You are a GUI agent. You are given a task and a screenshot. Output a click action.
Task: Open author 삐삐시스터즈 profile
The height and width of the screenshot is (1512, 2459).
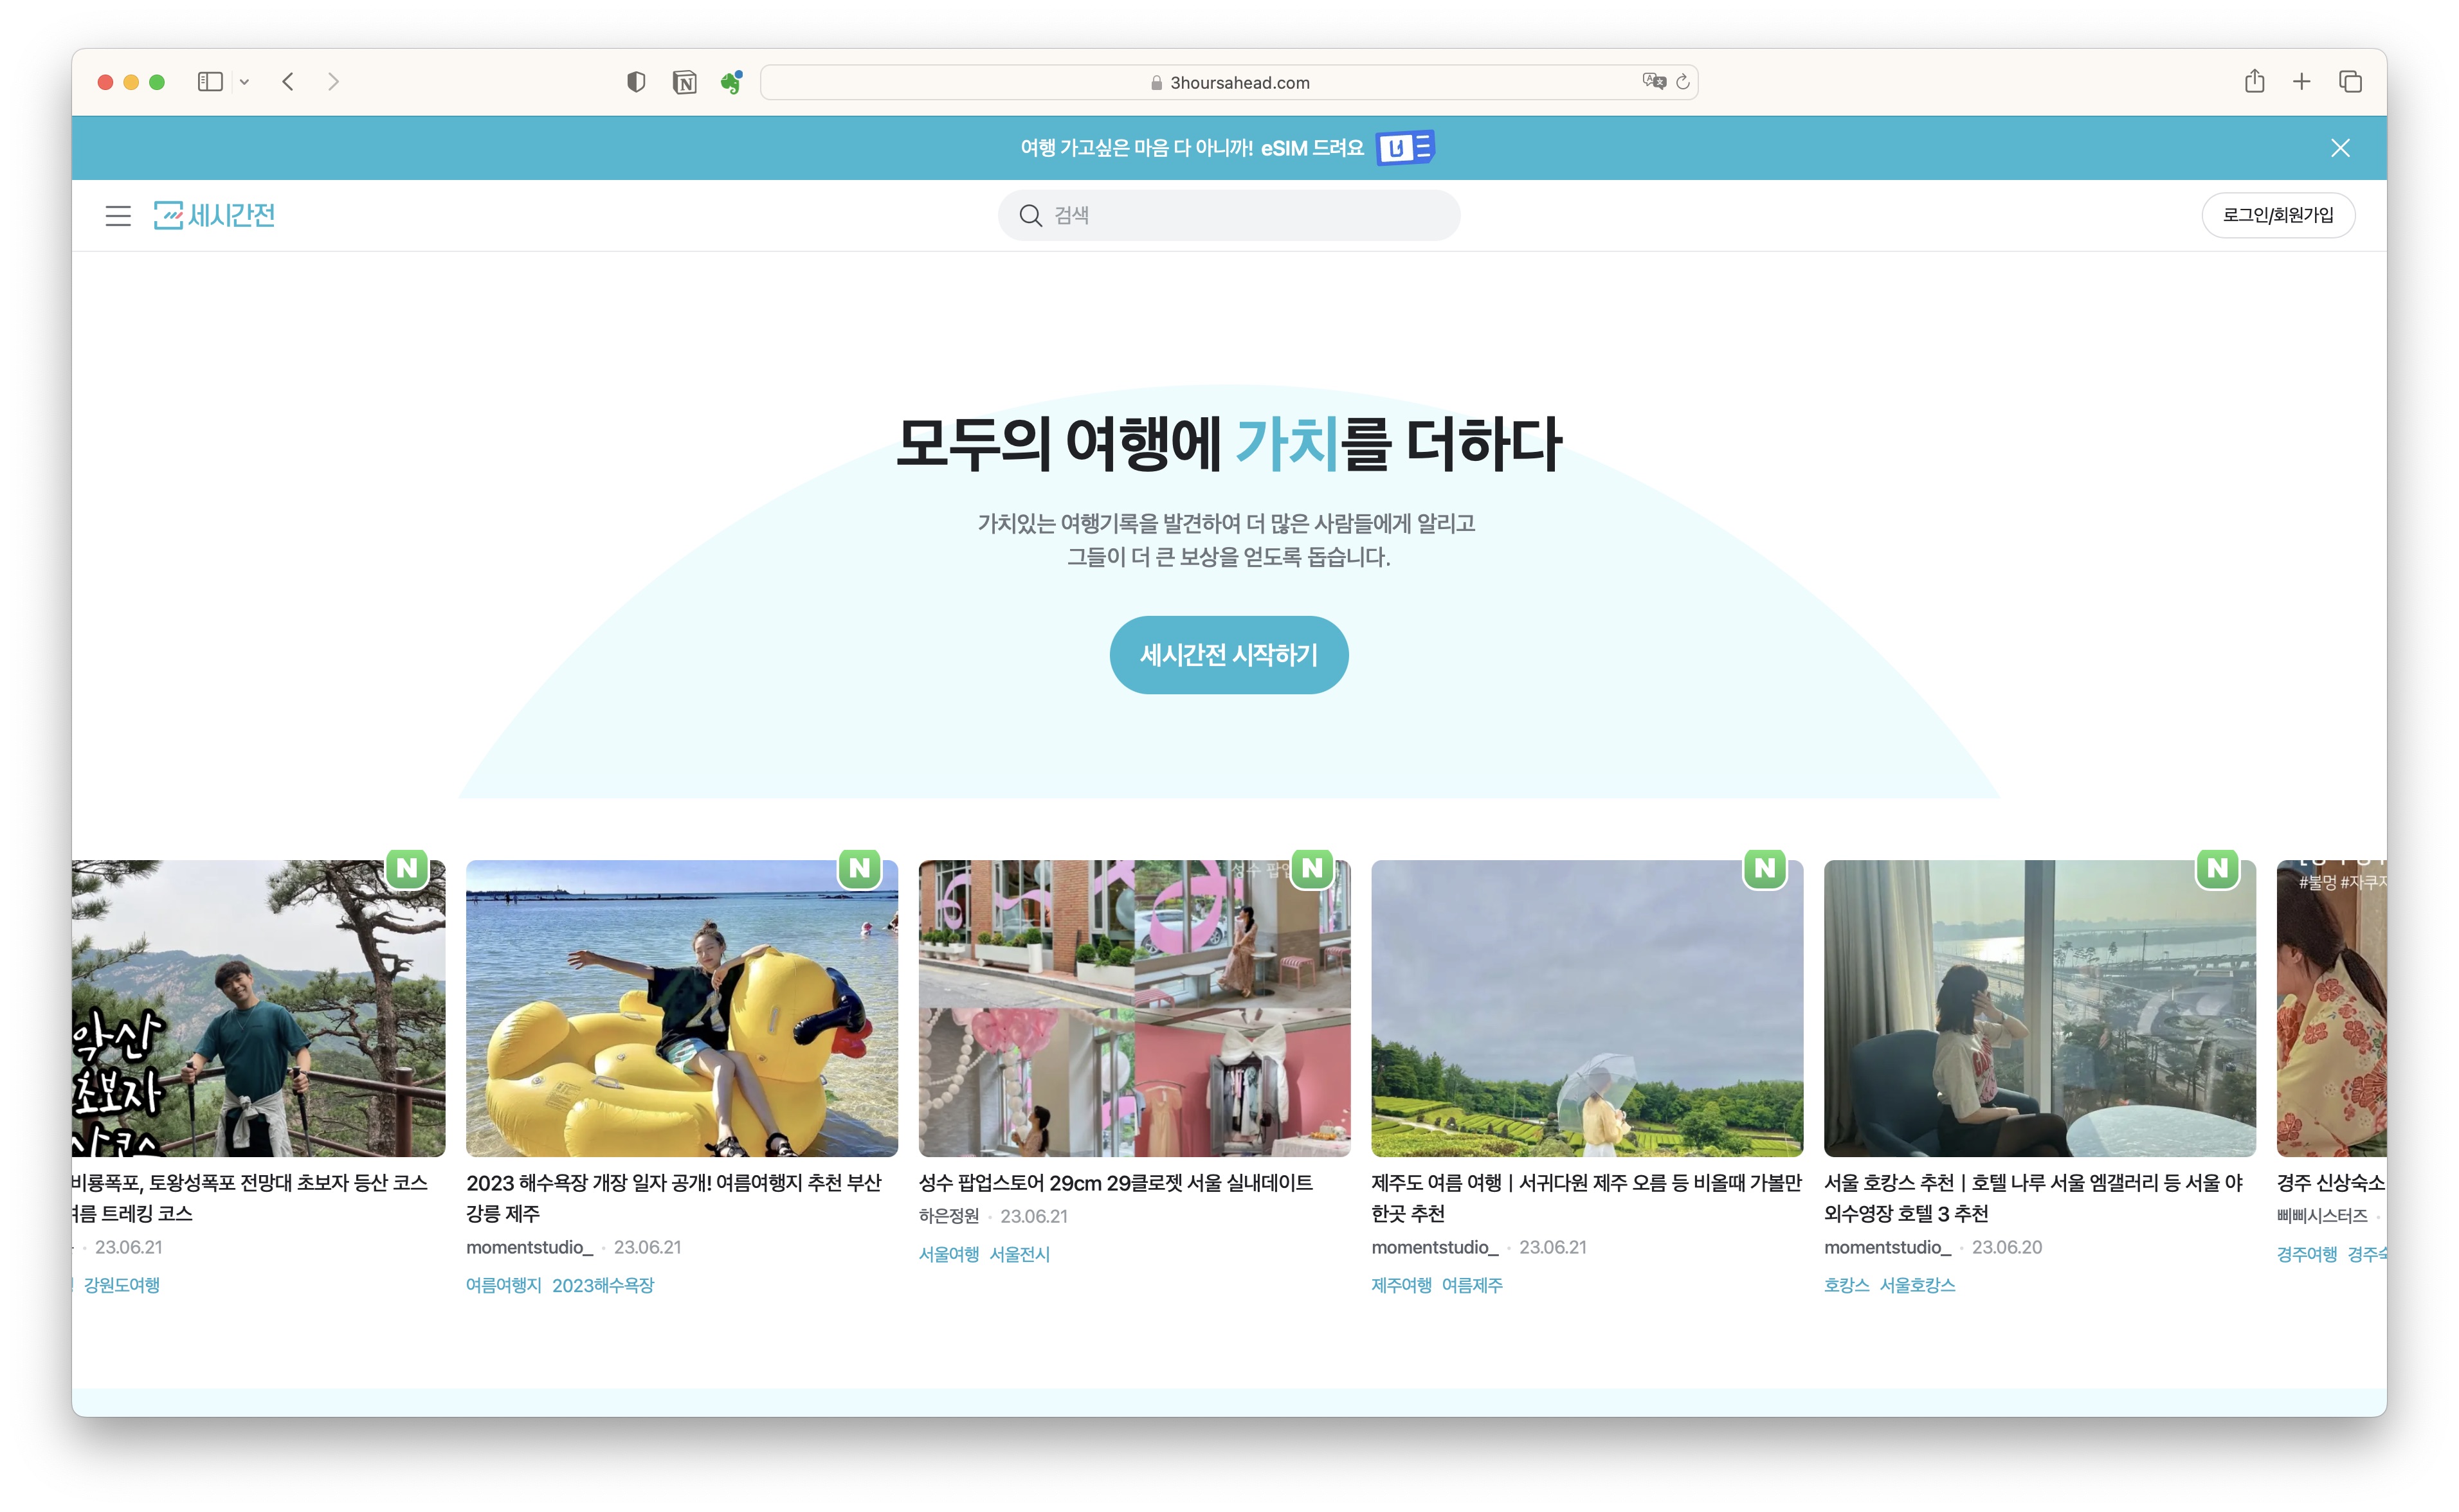(2322, 1216)
